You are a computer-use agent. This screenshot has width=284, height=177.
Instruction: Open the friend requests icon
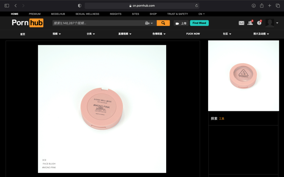(250, 23)
